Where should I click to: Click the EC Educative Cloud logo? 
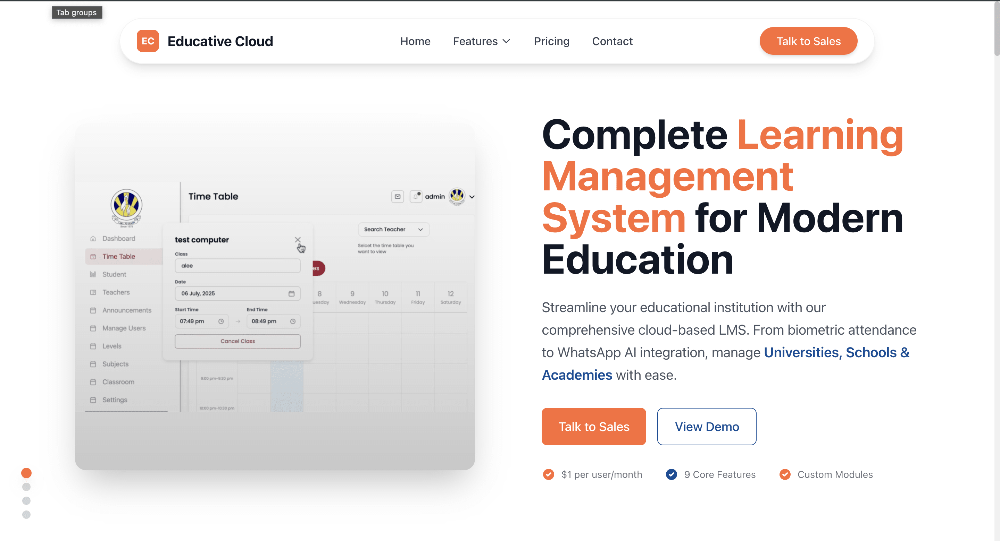(204, 41)
